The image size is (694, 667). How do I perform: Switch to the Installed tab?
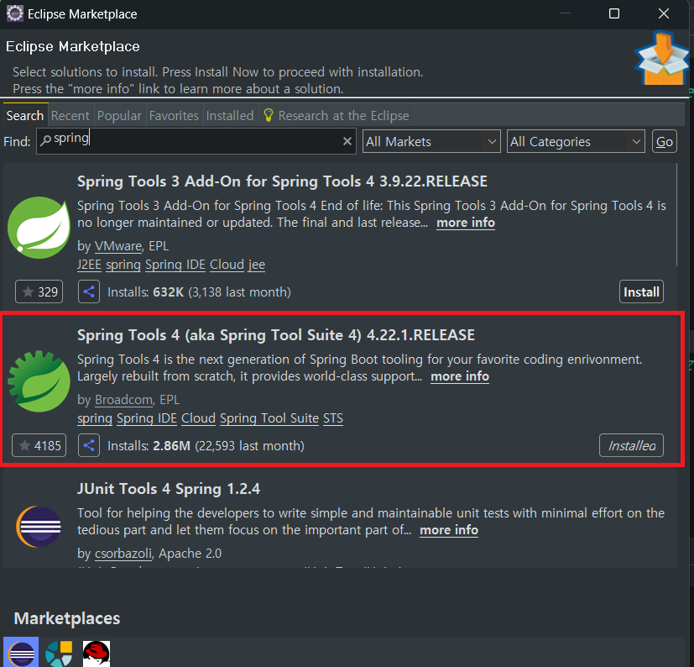[x=230, y=116]
